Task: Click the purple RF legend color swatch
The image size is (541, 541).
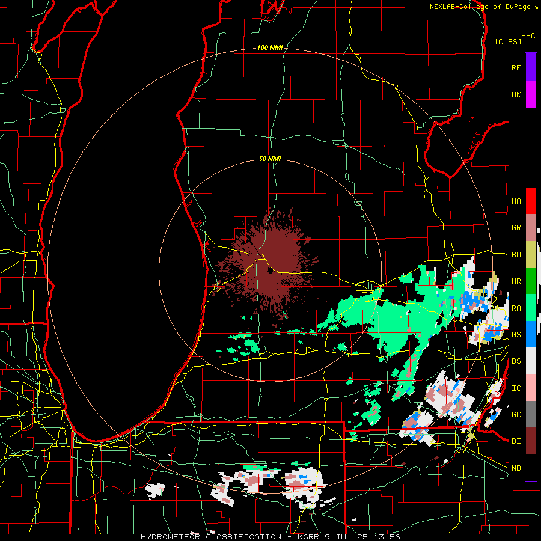Action: (x=531, y=67)
